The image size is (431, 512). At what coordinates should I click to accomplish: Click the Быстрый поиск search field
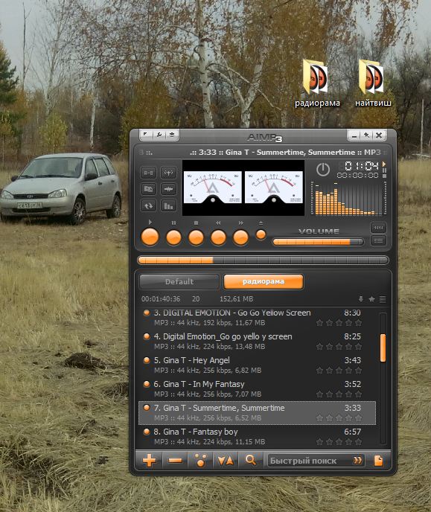coord(310,461)
